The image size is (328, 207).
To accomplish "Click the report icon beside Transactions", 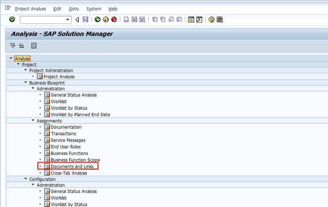I will tap(47, 133).
